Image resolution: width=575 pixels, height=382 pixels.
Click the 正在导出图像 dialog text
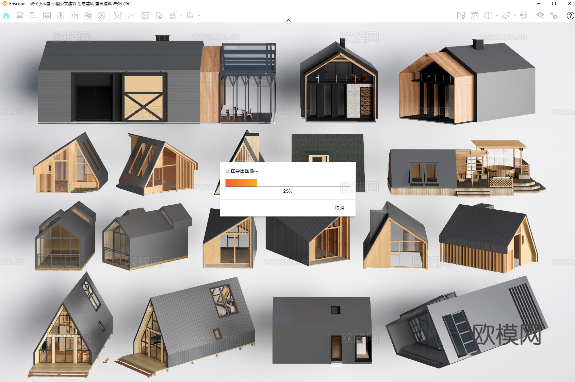(242, 171)
